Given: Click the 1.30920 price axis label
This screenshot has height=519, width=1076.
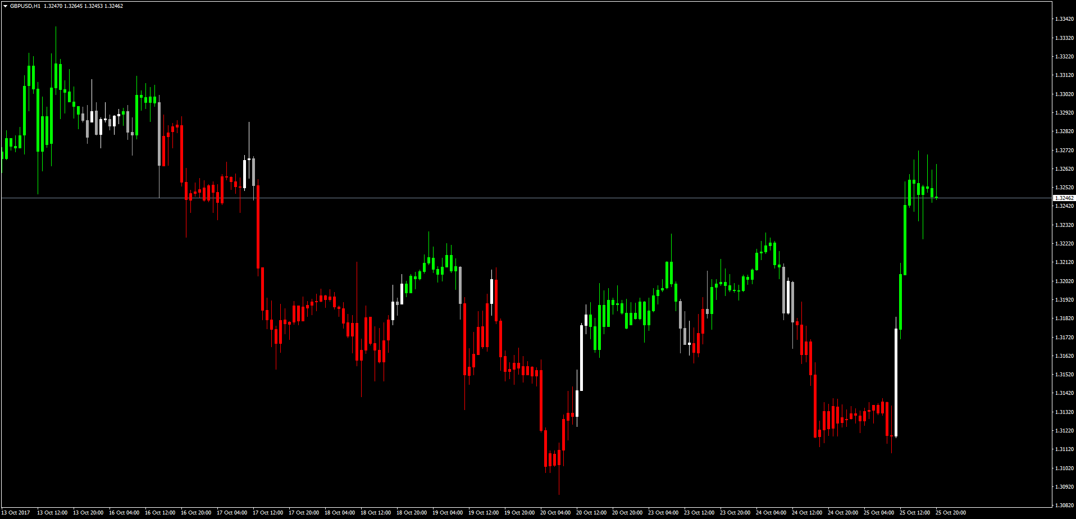Looking at the screenshot, I should point(1064,487).
